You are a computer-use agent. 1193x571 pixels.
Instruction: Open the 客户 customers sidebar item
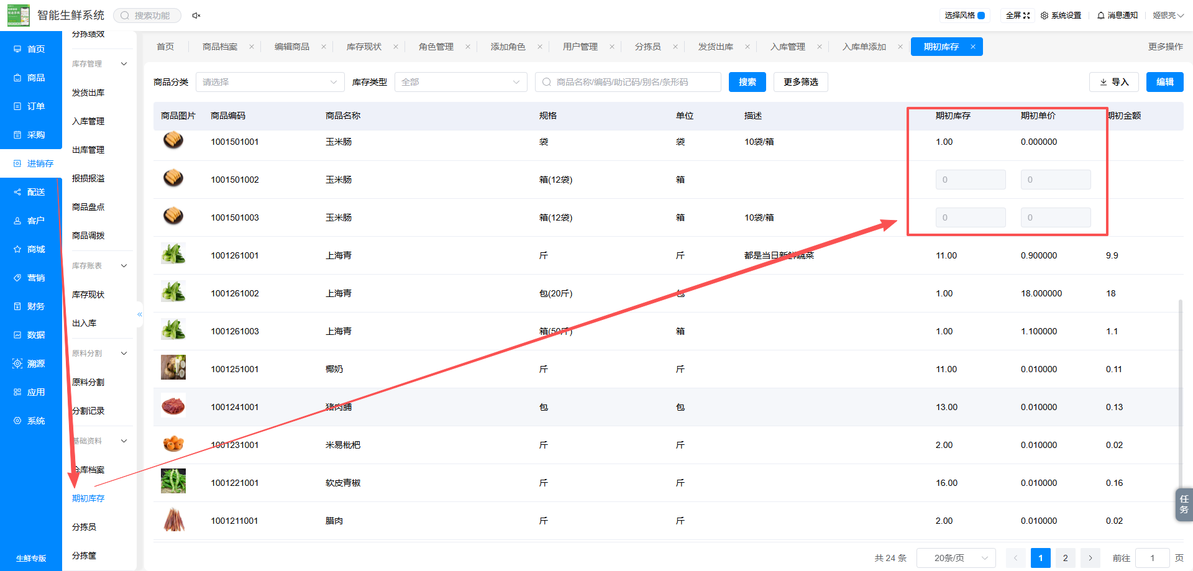coord(30,221)
